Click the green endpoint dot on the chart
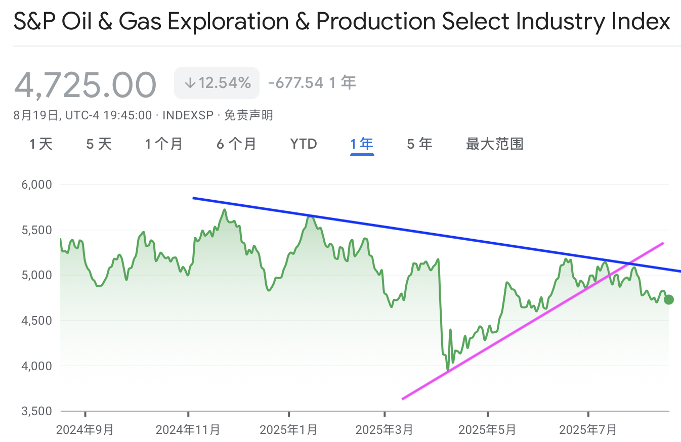The height and width of the screenshot is (442, 681). tap(668, 299)
